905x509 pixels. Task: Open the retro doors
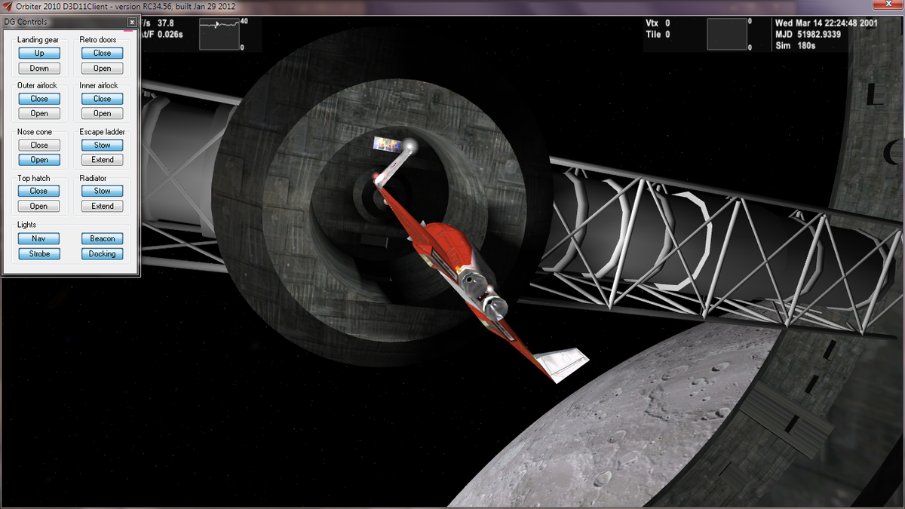pyautogui.click(x=103, y=68)
